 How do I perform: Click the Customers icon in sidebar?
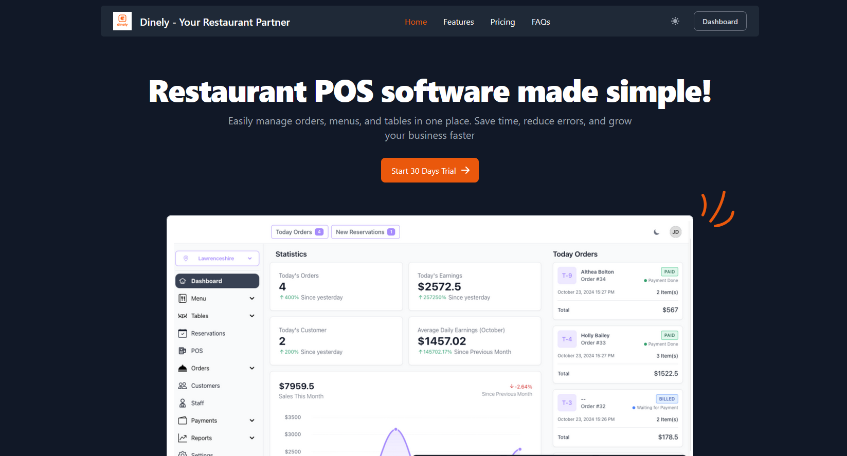pos(183,386)
